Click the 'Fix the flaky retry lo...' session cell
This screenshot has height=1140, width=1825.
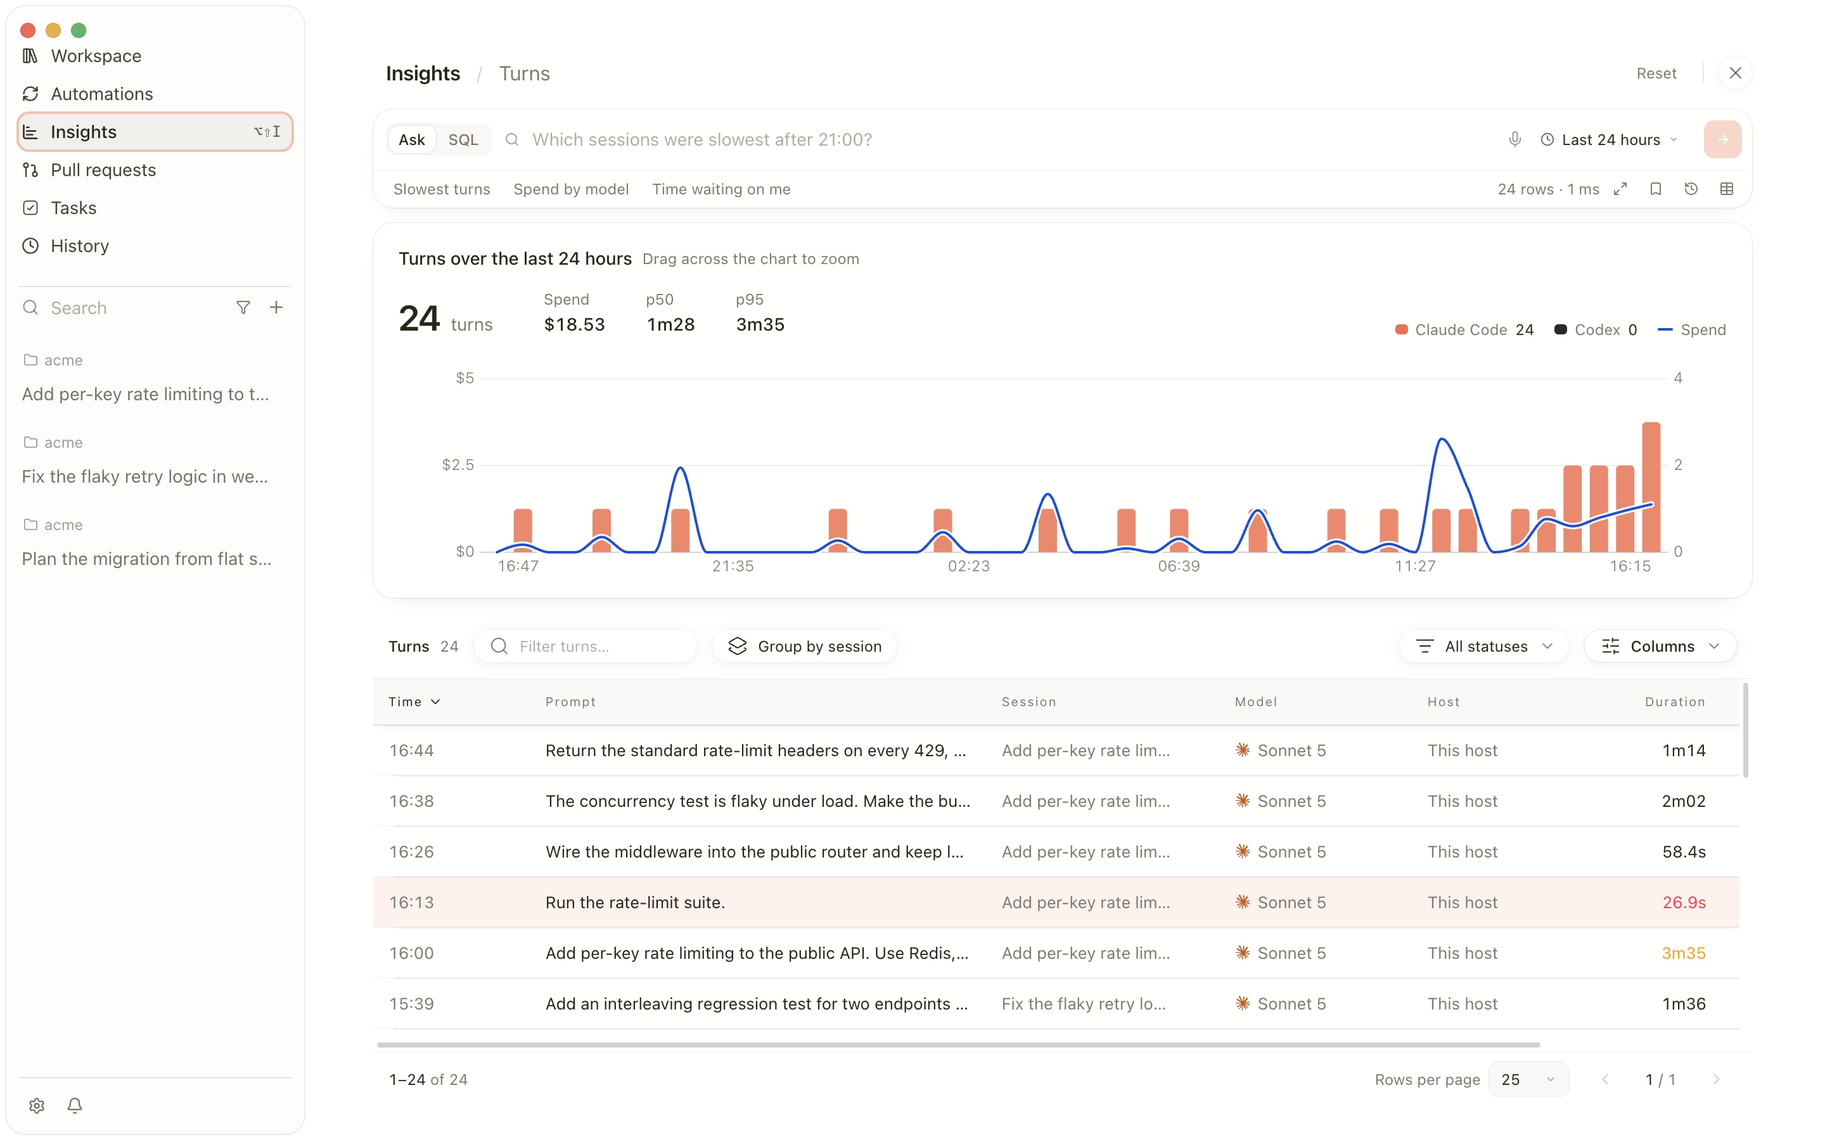coord(1083,1004)
